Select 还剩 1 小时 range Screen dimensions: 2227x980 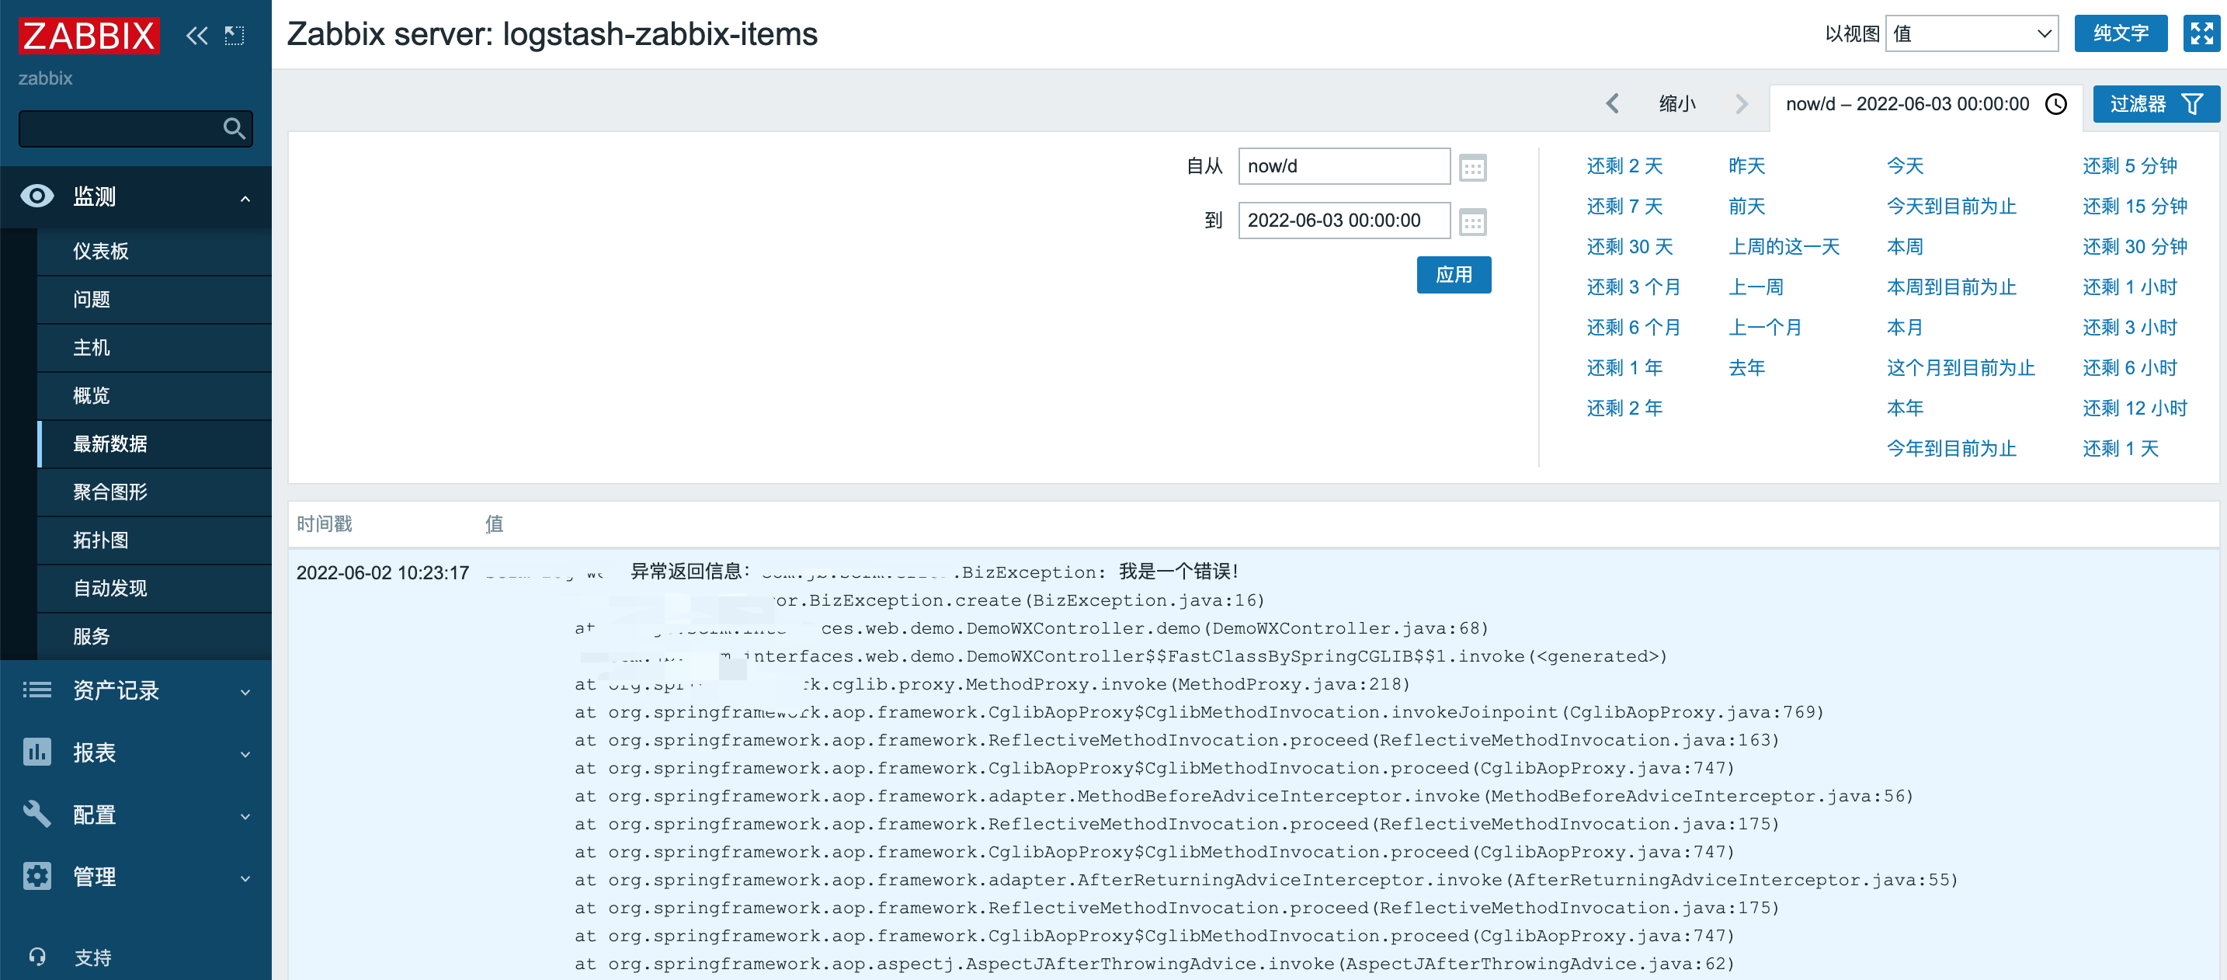coord(2129,287)
